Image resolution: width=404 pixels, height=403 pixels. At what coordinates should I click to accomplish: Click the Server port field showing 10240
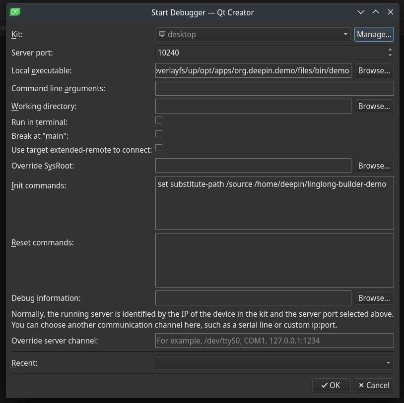coord(271,53)
